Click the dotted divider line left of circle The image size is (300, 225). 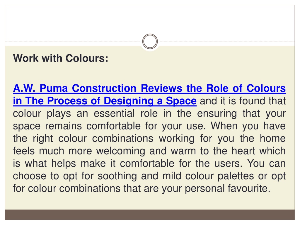pos(73,42)
